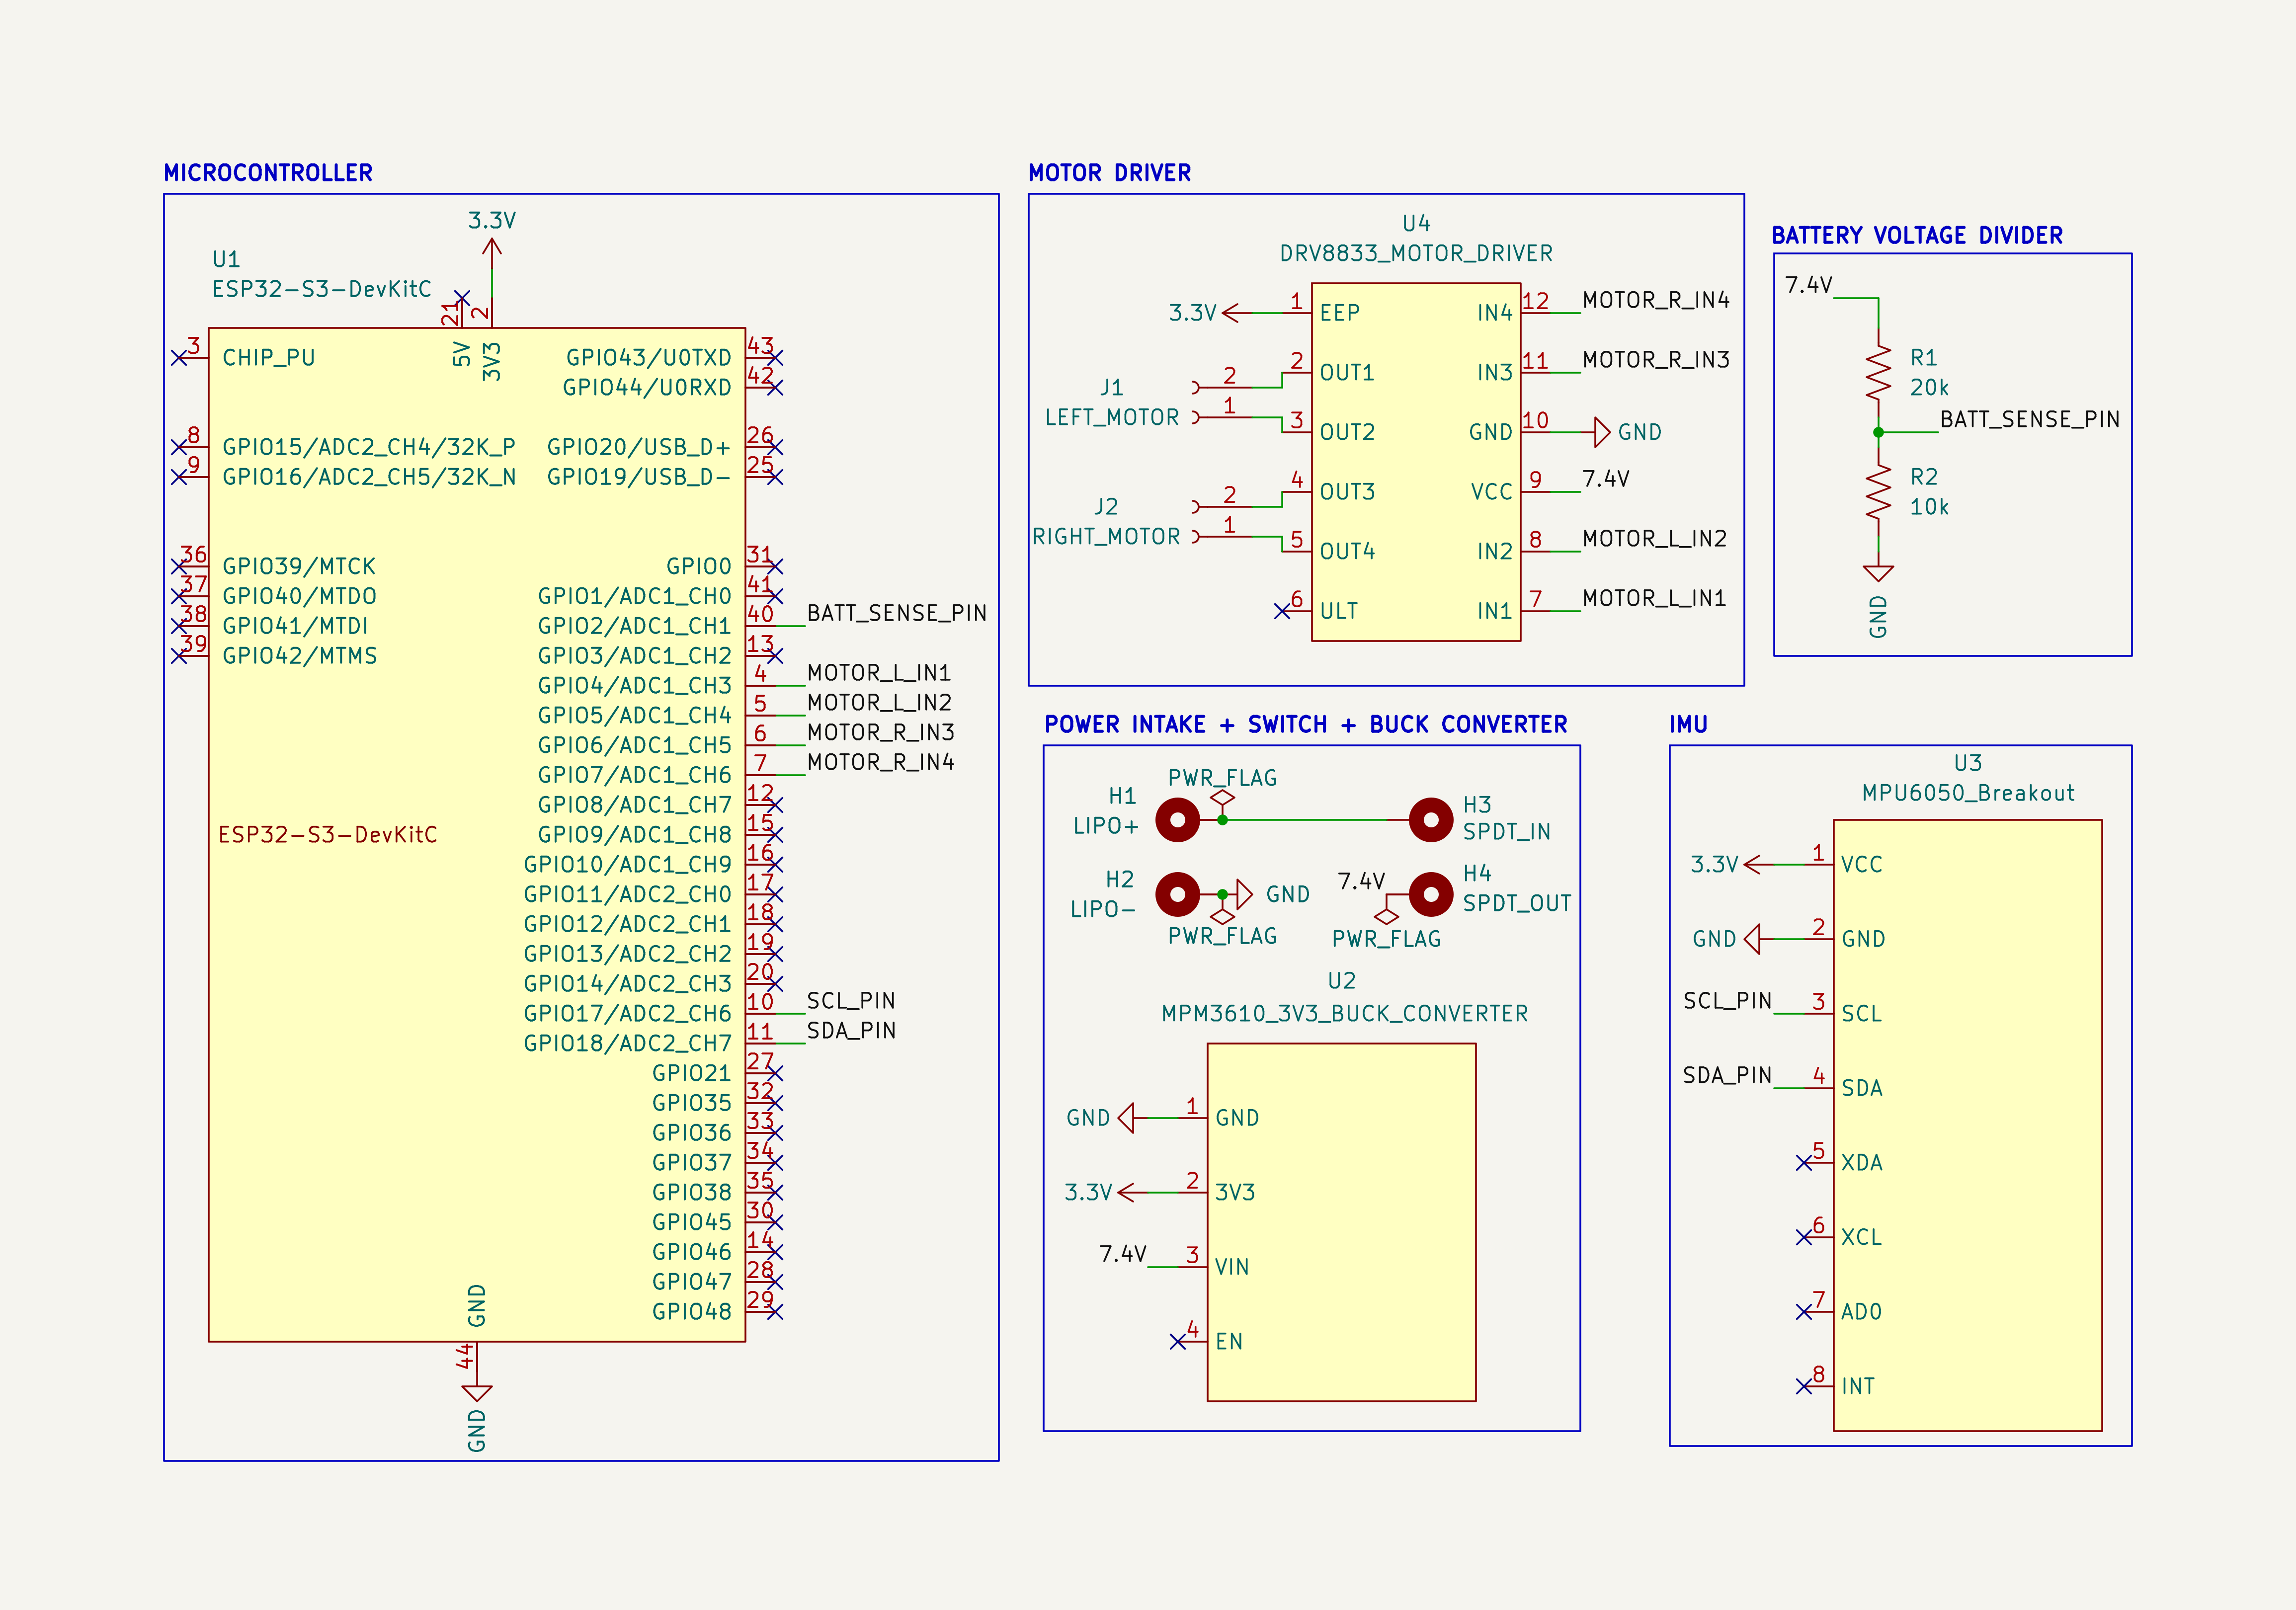Click the MOTOR_L_IN2 label at DRV8833 IN2
Screen dimensions: 2296x1610
click(1654, 539)
